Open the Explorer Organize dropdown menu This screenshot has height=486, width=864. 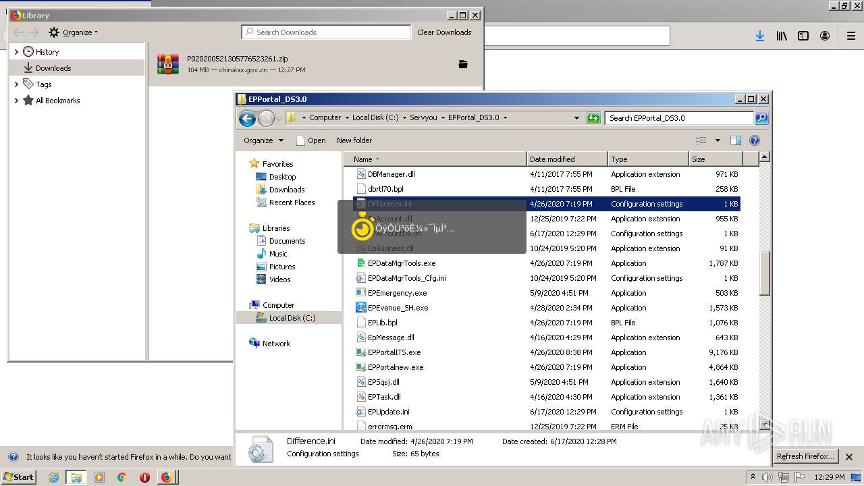coord(263,140)
